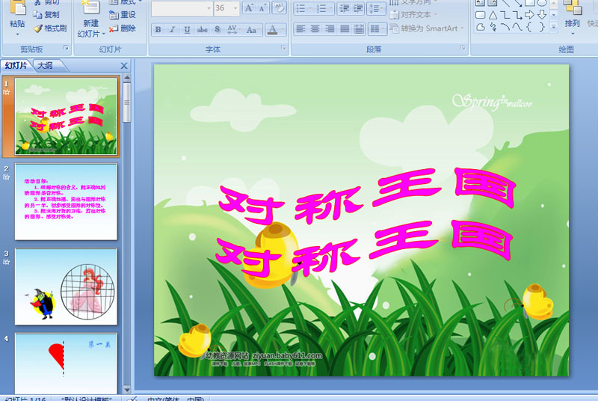Center align the paragraph text

(315, 29)
